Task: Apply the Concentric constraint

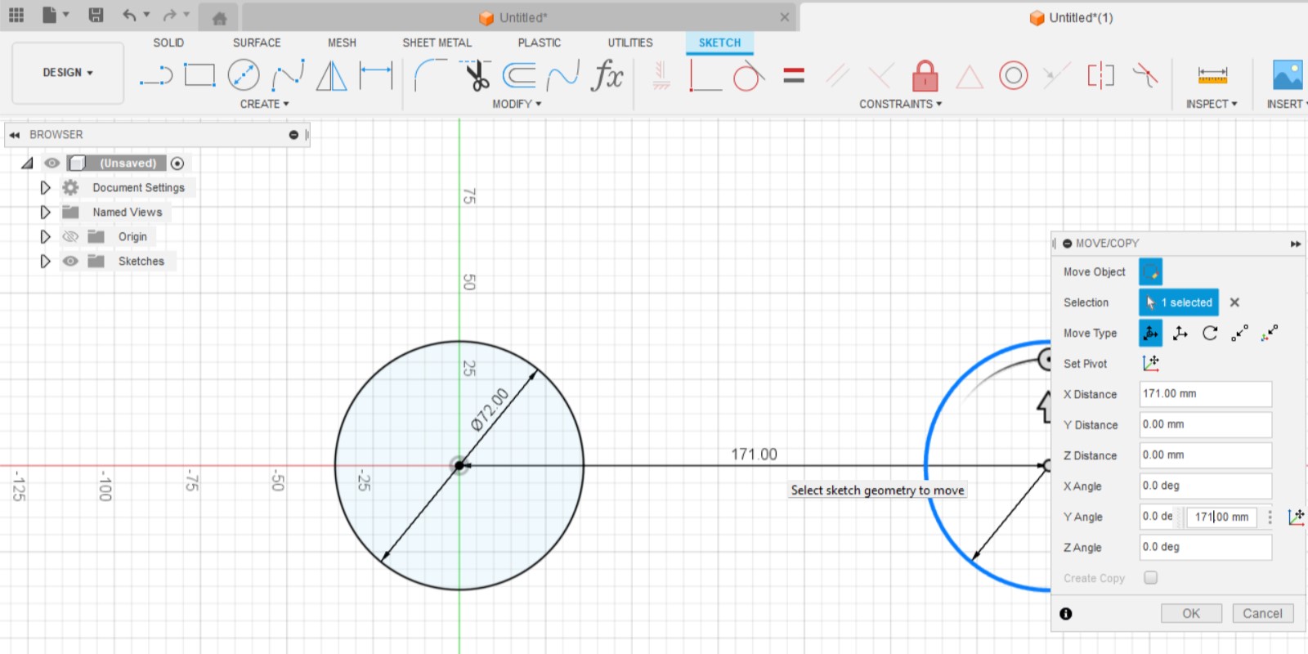Action: (x=1013, y=75)
